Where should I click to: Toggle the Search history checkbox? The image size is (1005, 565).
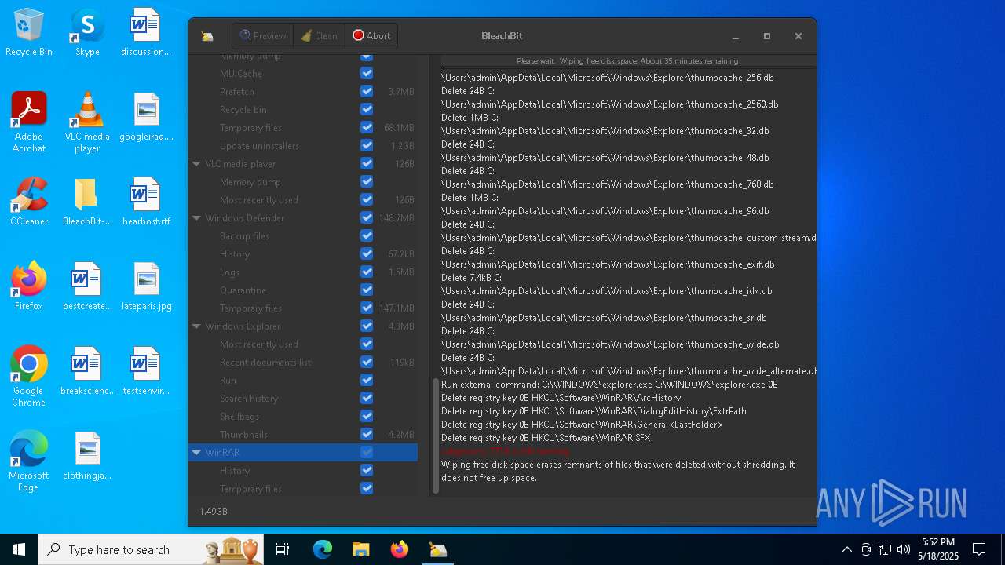(x=367, y=398)
